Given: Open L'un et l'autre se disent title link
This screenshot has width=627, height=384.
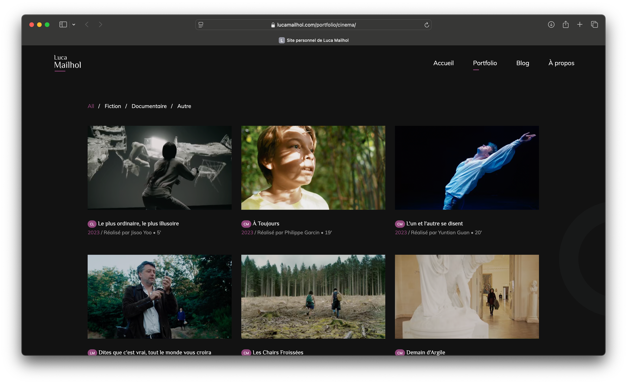Looking at the screenshot, I should point(434,224).
